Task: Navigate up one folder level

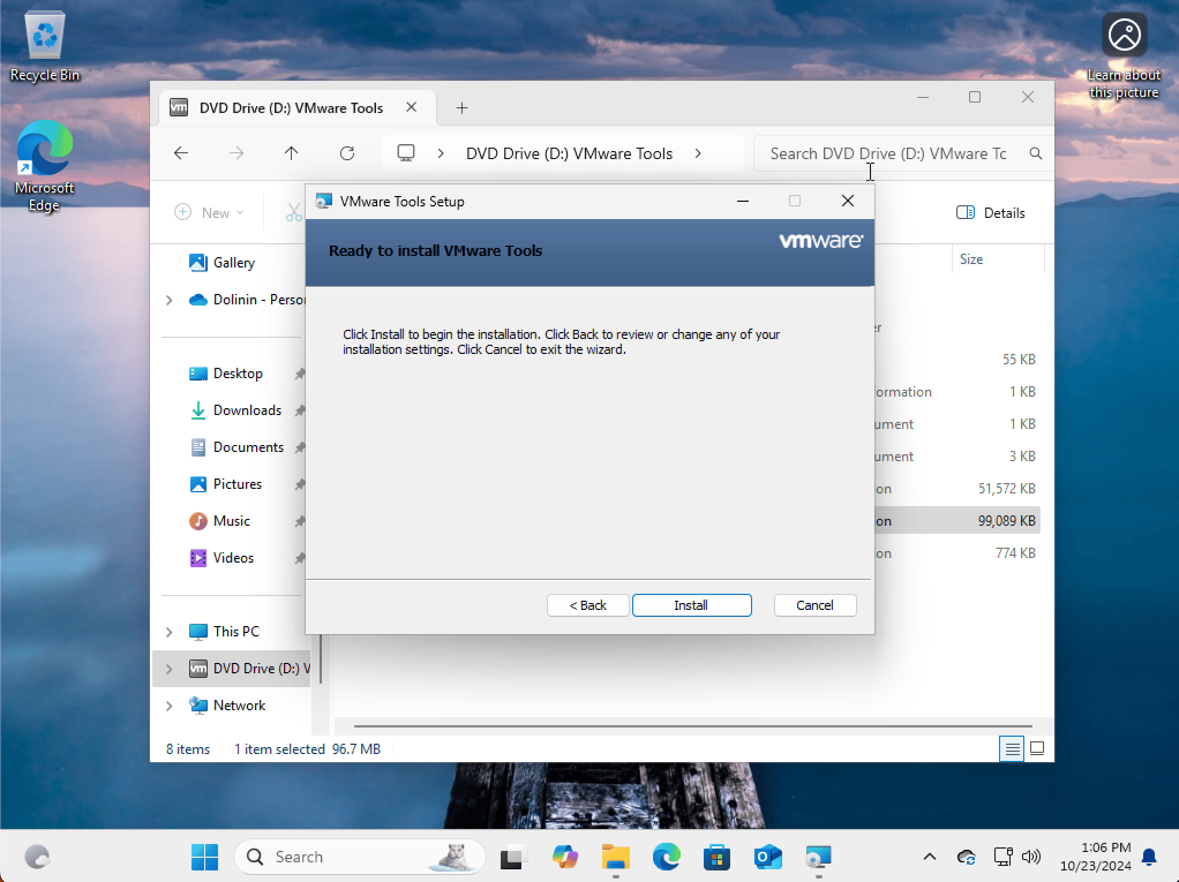Action: point(291,153)
